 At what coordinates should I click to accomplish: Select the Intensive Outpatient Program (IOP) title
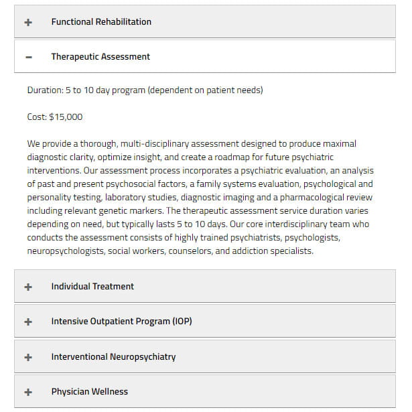(121, 322)
